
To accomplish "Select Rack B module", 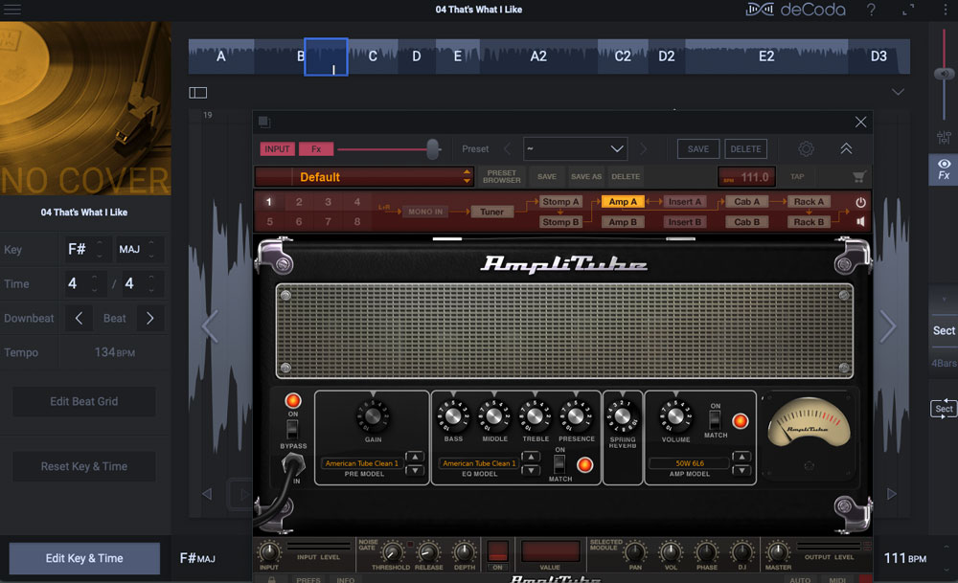I will click(809, 222).
